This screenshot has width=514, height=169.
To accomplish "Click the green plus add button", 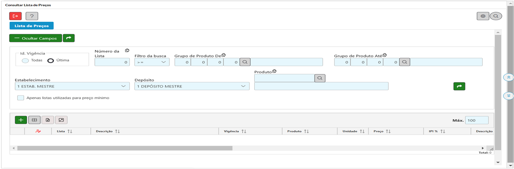I will pyautogui.click(x=21, y=120).
